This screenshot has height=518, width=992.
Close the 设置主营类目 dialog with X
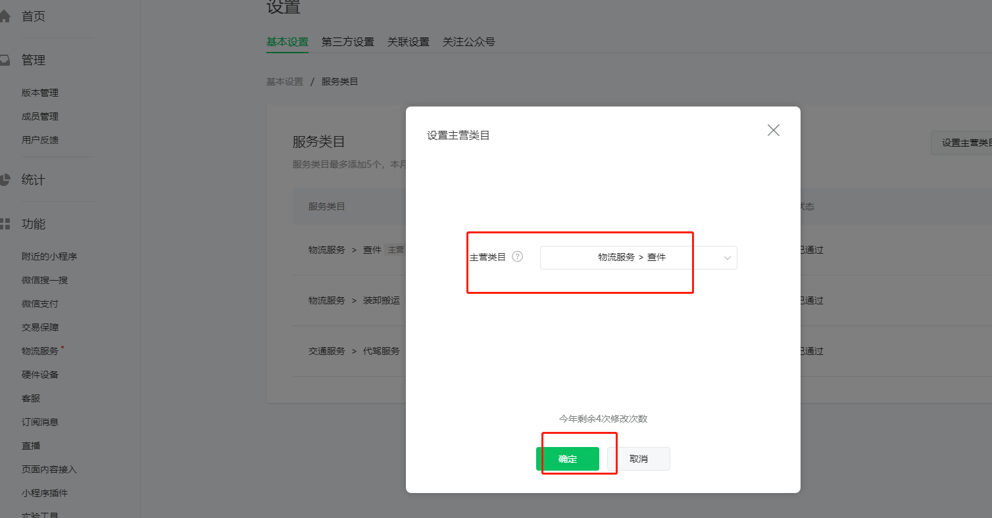click(x=774, y=130)
